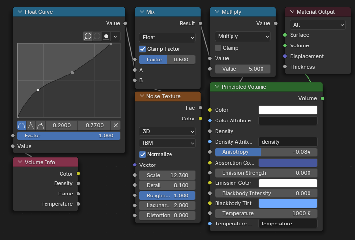This screenshot has width=355, height=240.
Task: Edit Noise Distortion 0.000 field
Action: pos(167,215)
